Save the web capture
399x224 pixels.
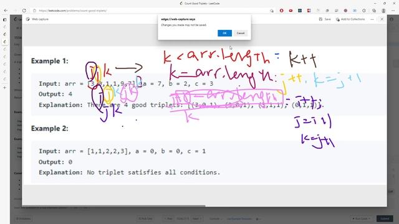click(x=325, y=19)
